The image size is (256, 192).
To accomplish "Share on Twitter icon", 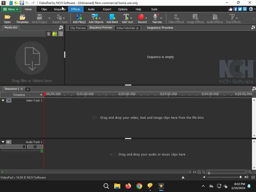I will 240,9.
